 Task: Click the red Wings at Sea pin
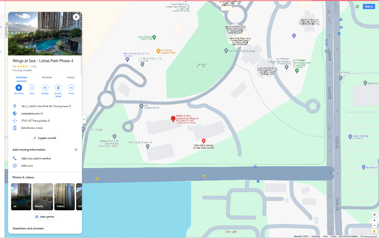(x=173, y=119)
